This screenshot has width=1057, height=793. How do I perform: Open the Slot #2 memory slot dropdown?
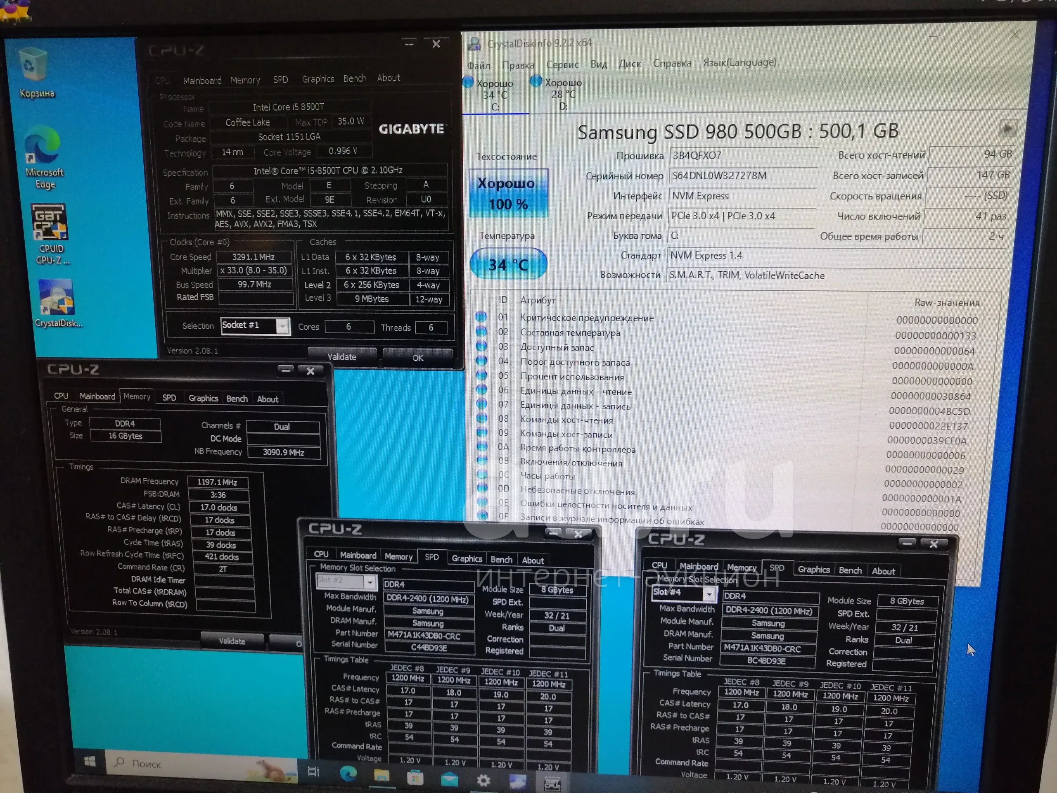[370, 582]
